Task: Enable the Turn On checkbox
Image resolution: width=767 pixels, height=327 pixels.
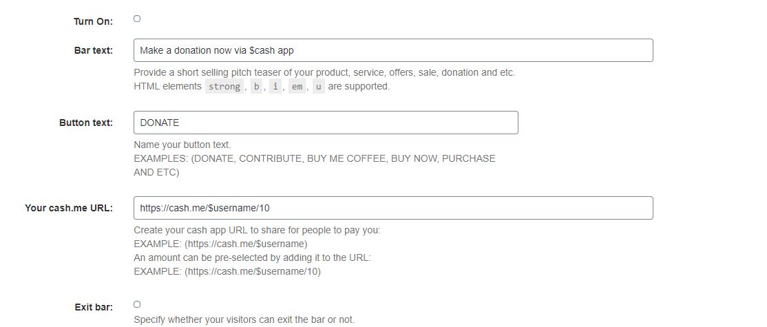Action: (x=137, y=19)
